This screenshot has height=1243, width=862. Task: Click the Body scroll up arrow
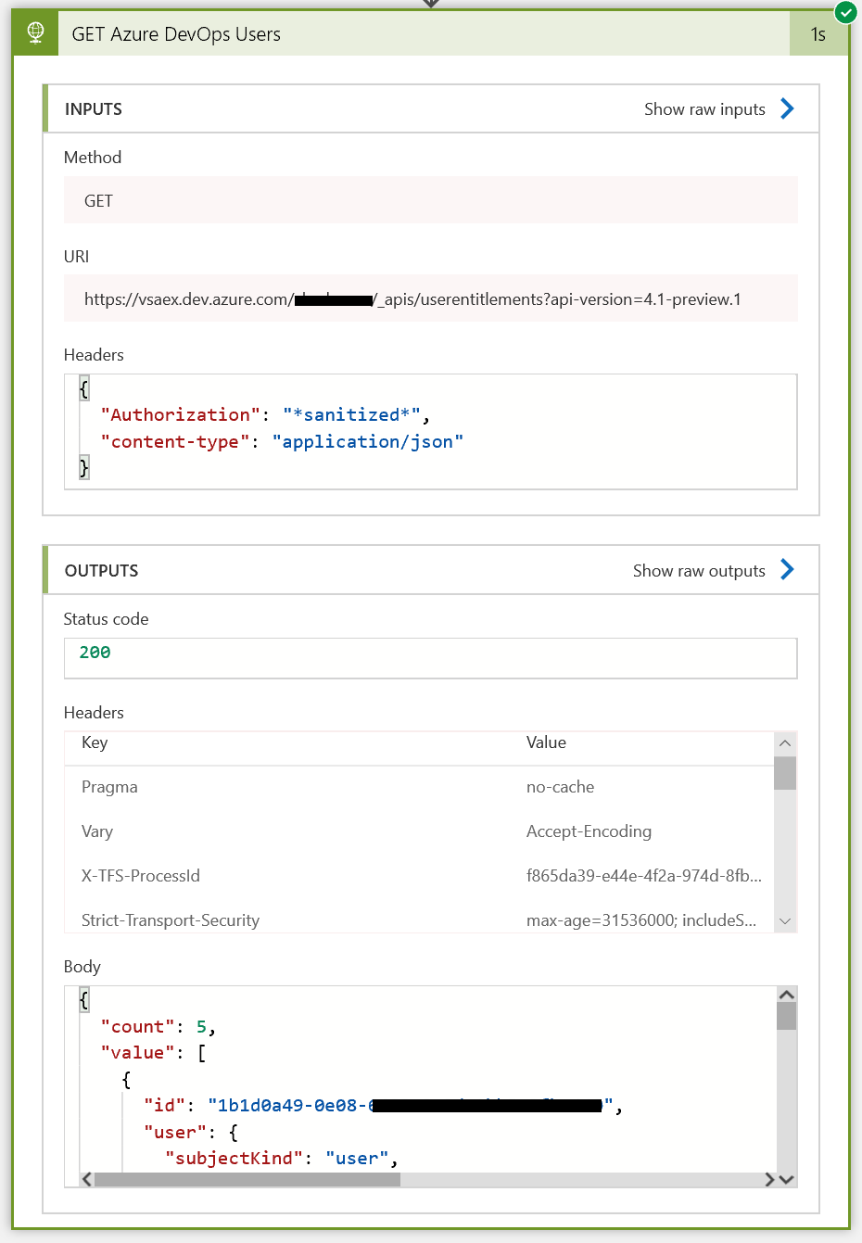[x=787, y=995]
